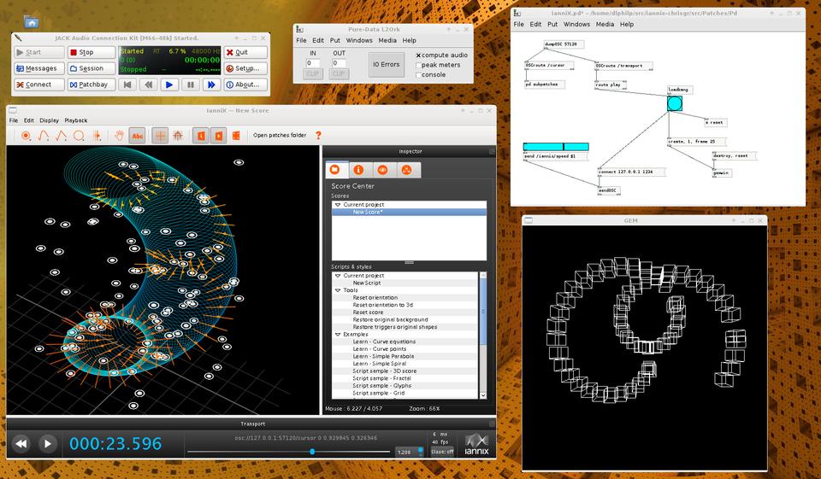The width and height of the screenshot is (821, 479).
Task: Open the eye view tab in the Inspector
Action: pyautogui.click(x=382, y=170)
